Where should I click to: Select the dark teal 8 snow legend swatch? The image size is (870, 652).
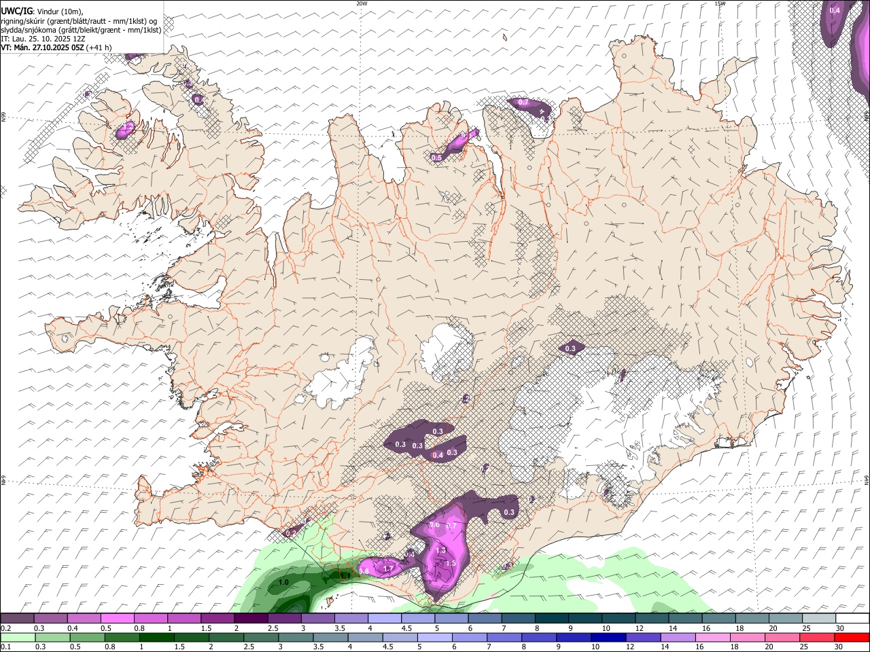551,618
